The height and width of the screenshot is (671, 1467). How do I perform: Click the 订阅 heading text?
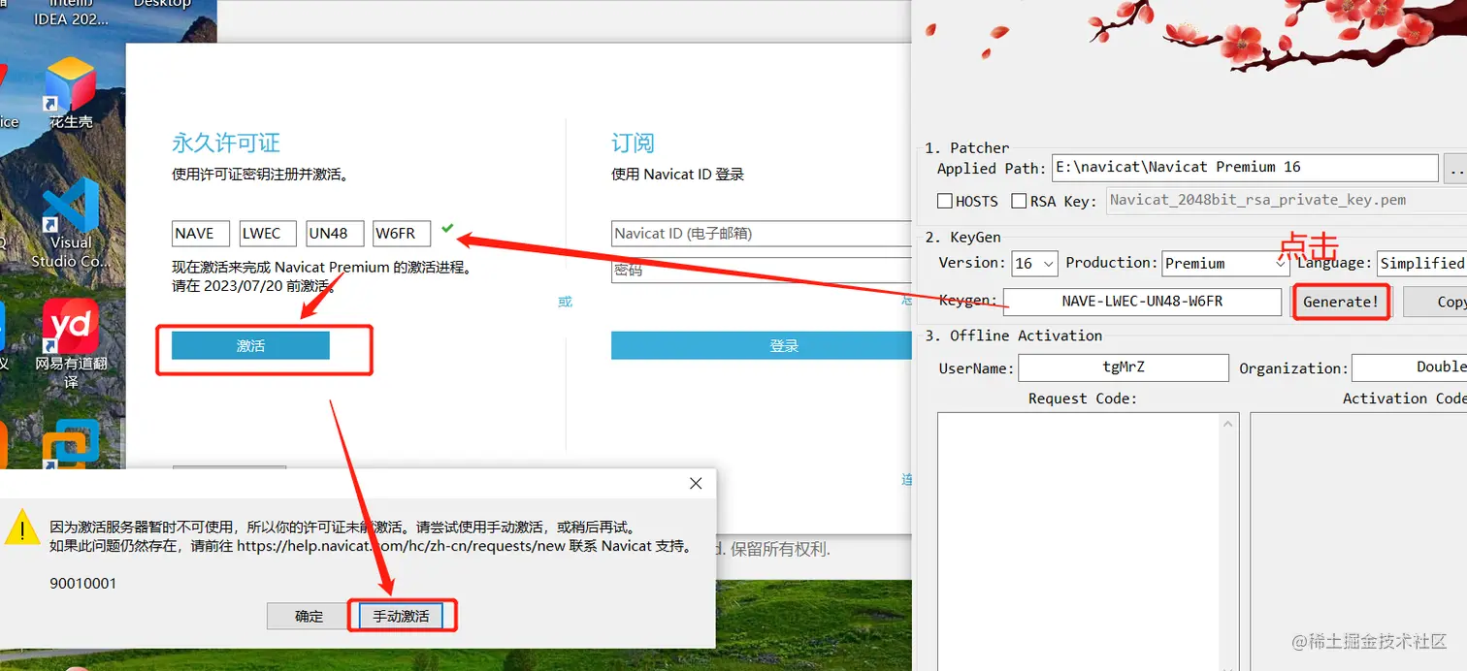click(633, 144)
